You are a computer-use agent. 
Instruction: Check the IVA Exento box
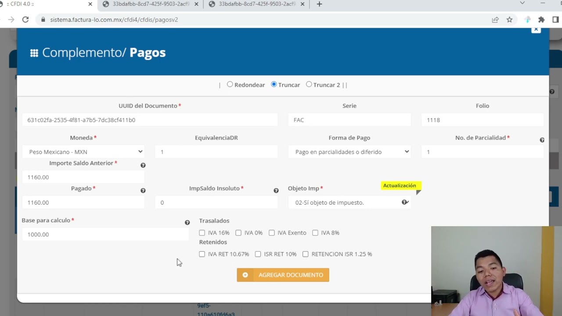point(272,233)
